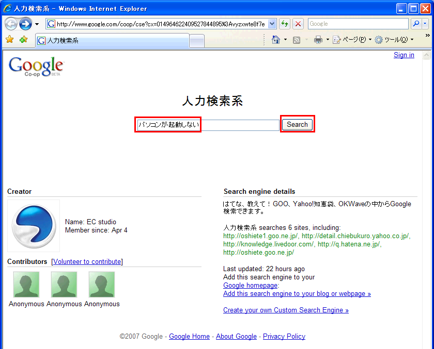Click the third Anonymous contributor avatar
434x349 pixels.
click(x=102, y=285)
